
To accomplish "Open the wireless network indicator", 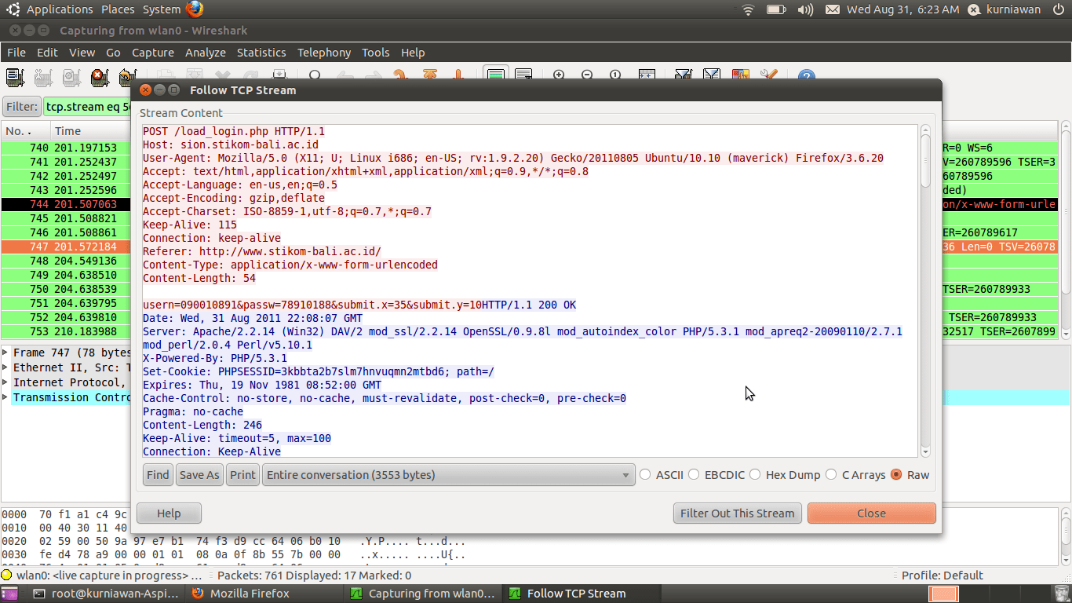I will tap(748, 9).
